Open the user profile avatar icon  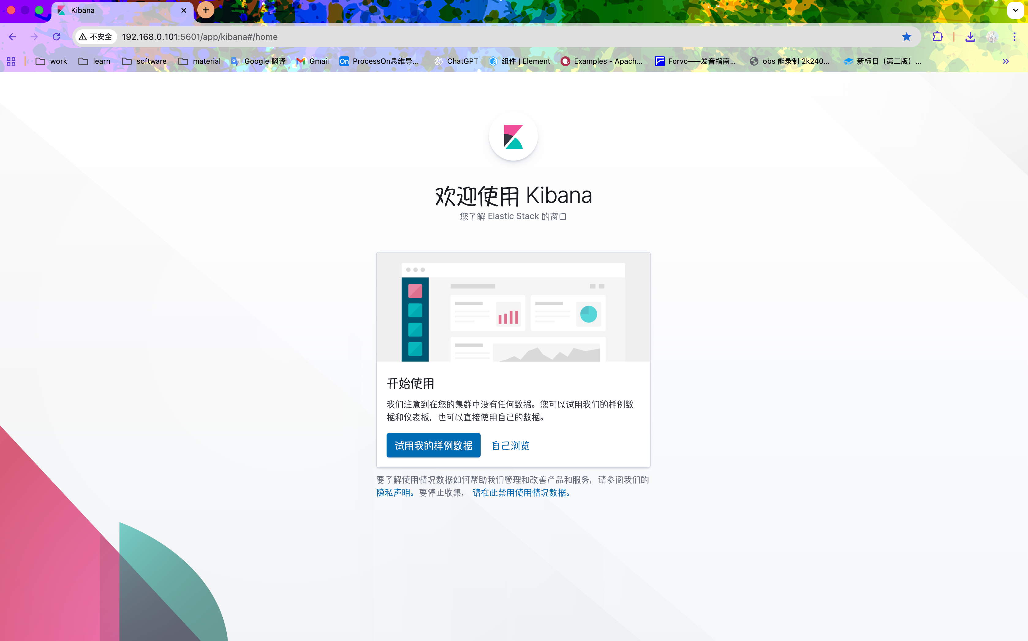pyautogui.click(x=992, y=37)
